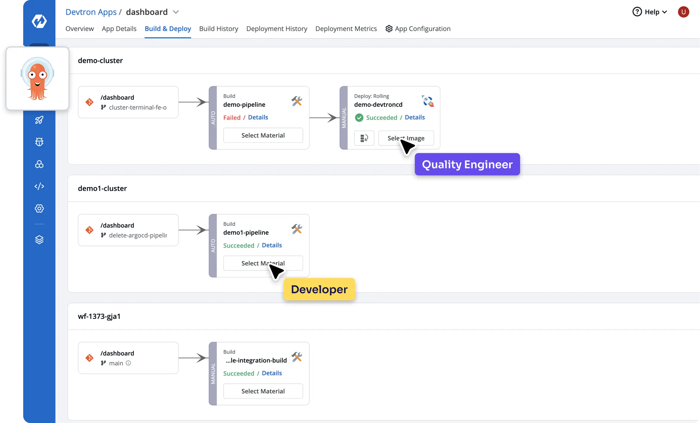Viewport: 700px width, 423px height.
Task: Click Select Image on demo-devtroncd deployment
Action: (x=406, y=138)
